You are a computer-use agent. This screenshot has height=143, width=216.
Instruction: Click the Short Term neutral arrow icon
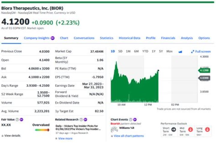173,129
